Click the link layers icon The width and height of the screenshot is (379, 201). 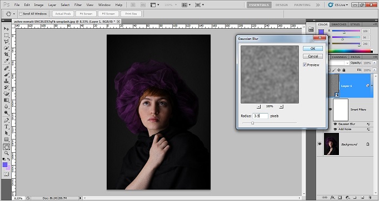click(x=325, y=198)
